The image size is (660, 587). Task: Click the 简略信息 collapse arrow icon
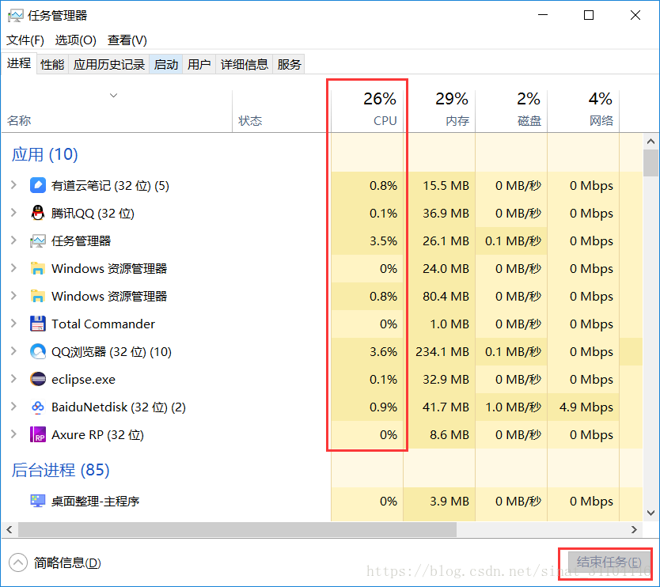[18, 562]
